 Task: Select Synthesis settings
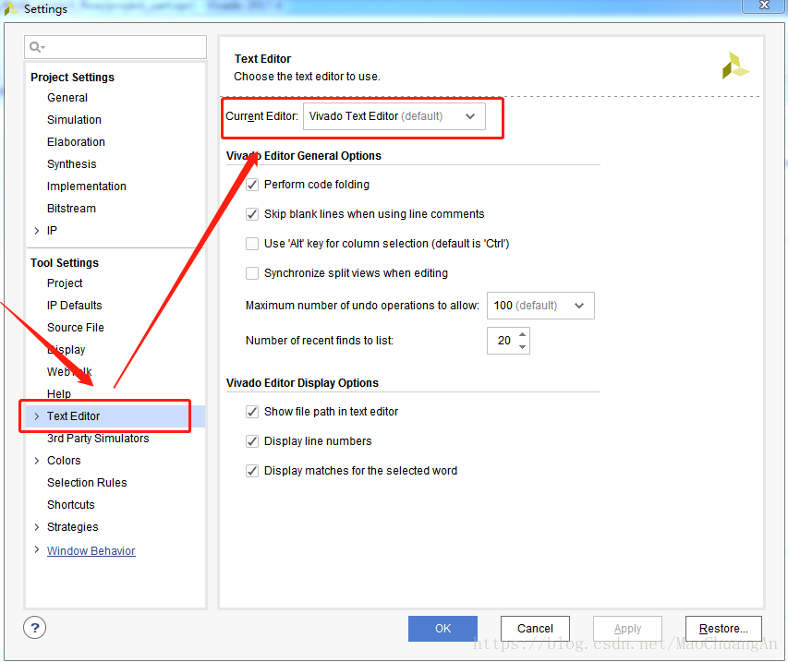click(x=72, y=164)
